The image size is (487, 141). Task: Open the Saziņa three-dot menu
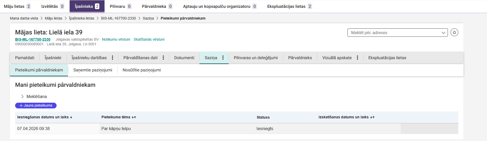pyautogui.click(x=223, y=58)
